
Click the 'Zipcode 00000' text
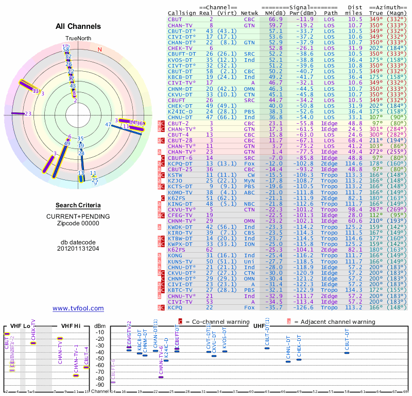(x=78, y=223)
